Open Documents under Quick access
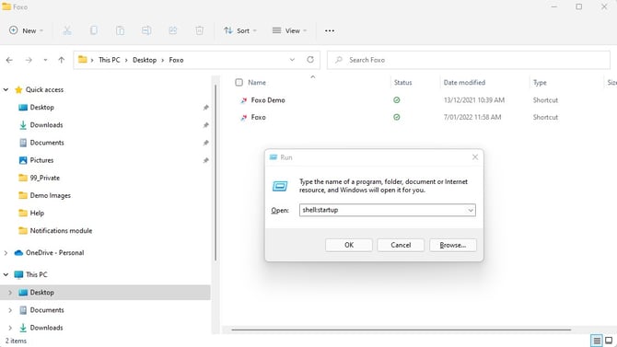Screen dimensions: 617x347 (47, 143)
